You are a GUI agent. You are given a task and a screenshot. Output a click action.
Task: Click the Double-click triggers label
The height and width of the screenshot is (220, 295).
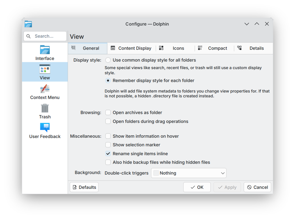pos(126,173)
